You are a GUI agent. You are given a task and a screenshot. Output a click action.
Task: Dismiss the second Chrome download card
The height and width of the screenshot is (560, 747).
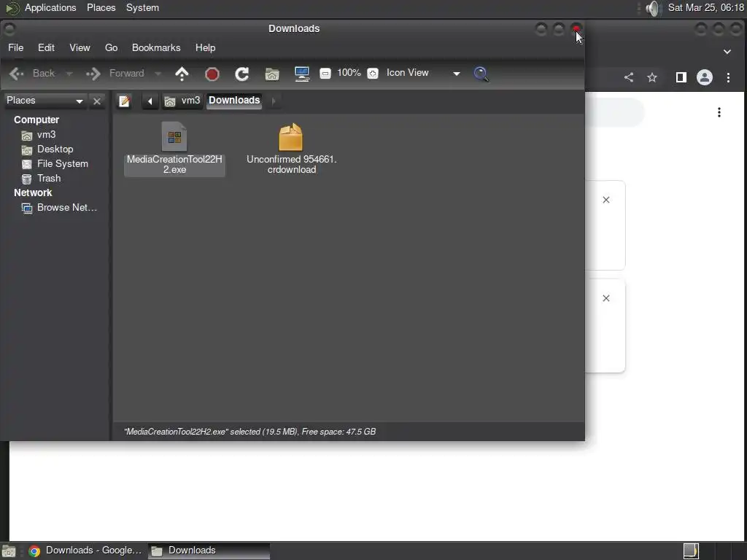click(606, 298)
